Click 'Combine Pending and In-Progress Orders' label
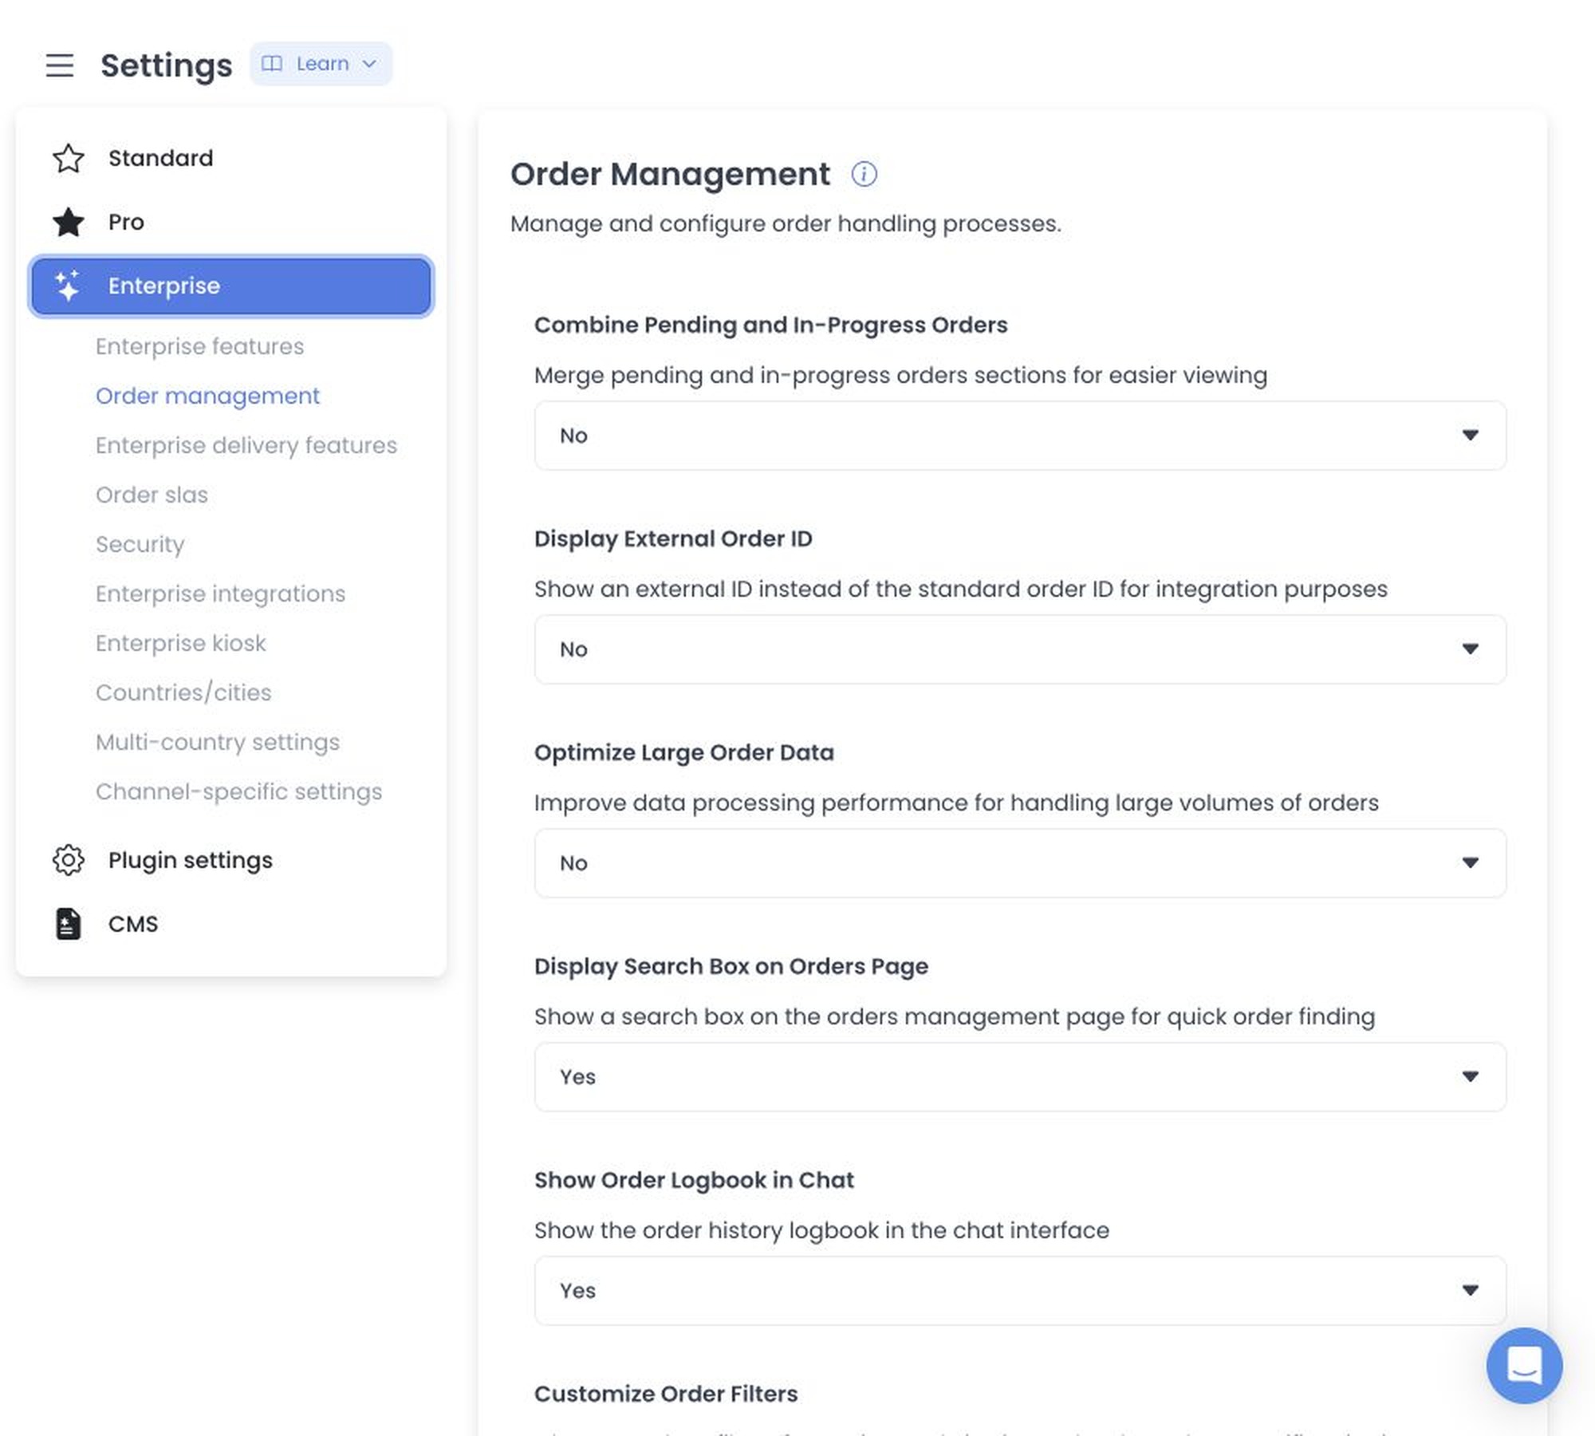 770,325
